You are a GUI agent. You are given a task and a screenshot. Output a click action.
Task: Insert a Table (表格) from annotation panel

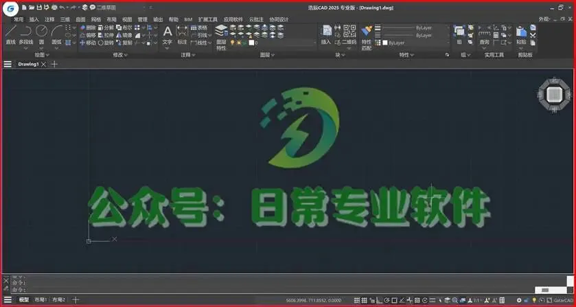pos(199,27)
